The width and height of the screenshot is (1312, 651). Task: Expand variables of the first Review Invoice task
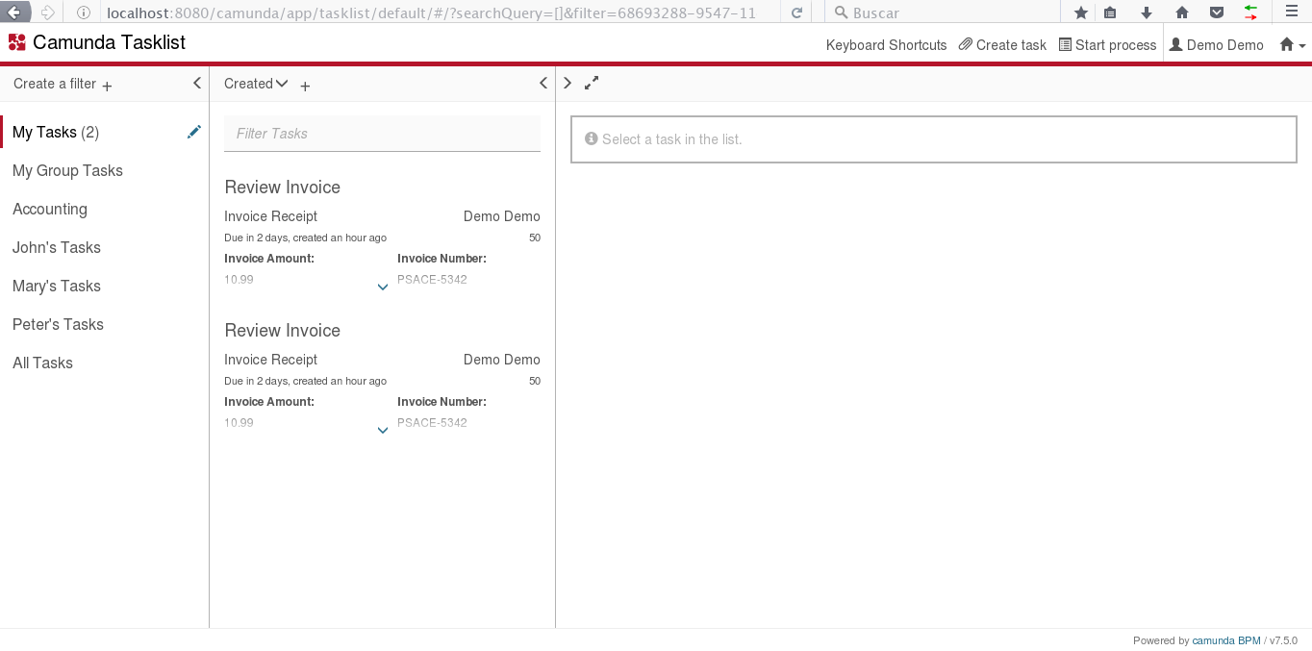[x=383, y=287]
